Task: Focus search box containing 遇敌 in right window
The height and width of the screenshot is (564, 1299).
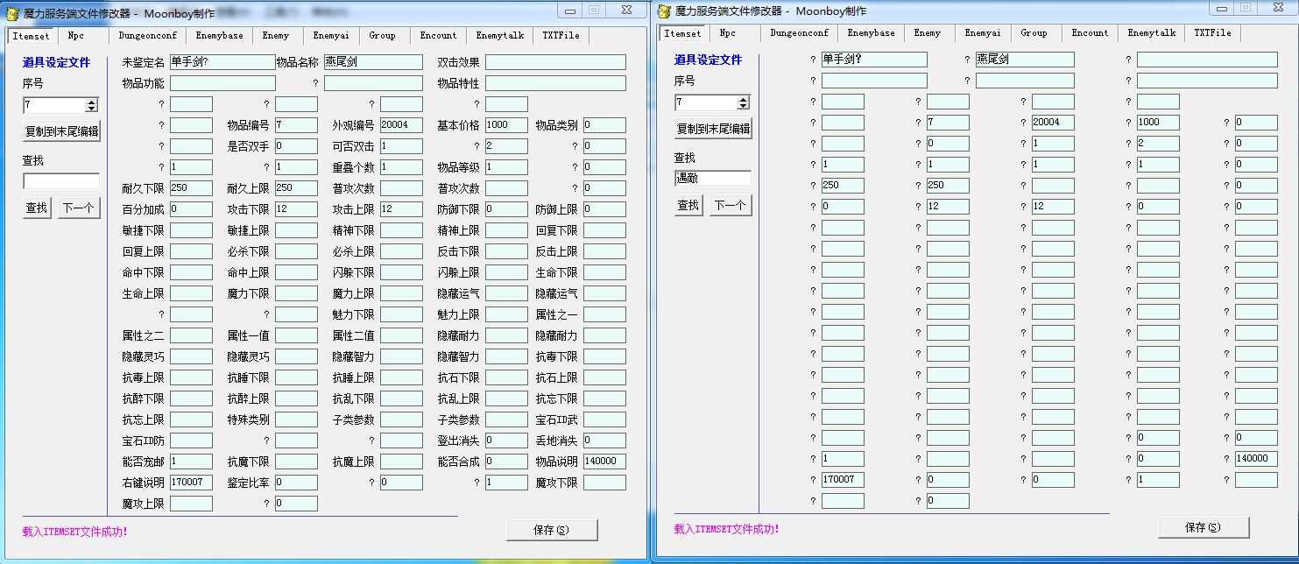Action: [713, 179]
